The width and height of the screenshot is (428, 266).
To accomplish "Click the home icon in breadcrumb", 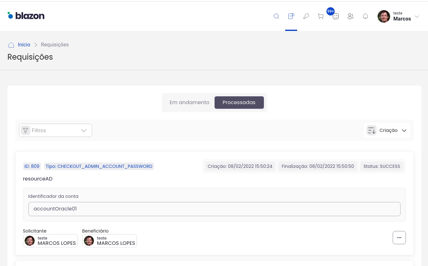I will click(11, 45).
